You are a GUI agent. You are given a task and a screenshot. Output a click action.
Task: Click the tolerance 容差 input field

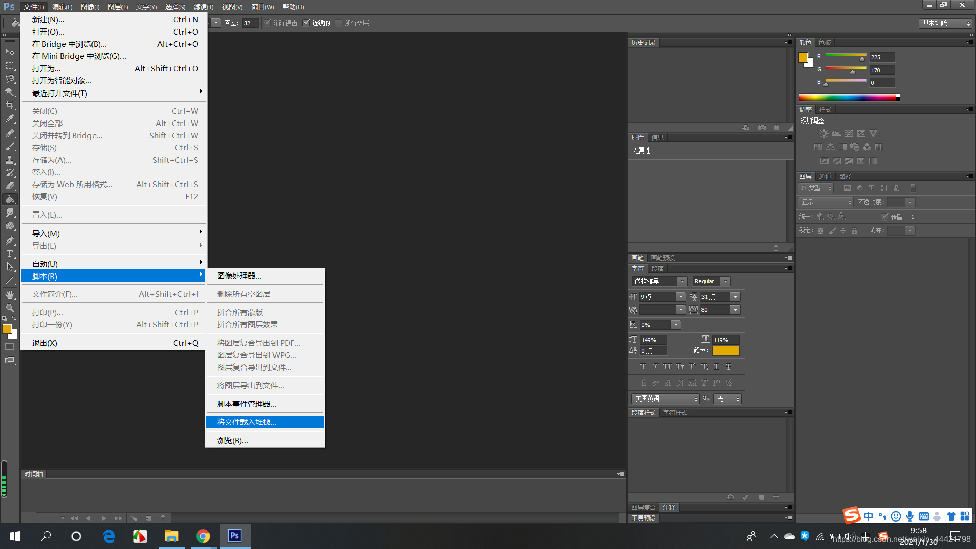coord(250,23)
